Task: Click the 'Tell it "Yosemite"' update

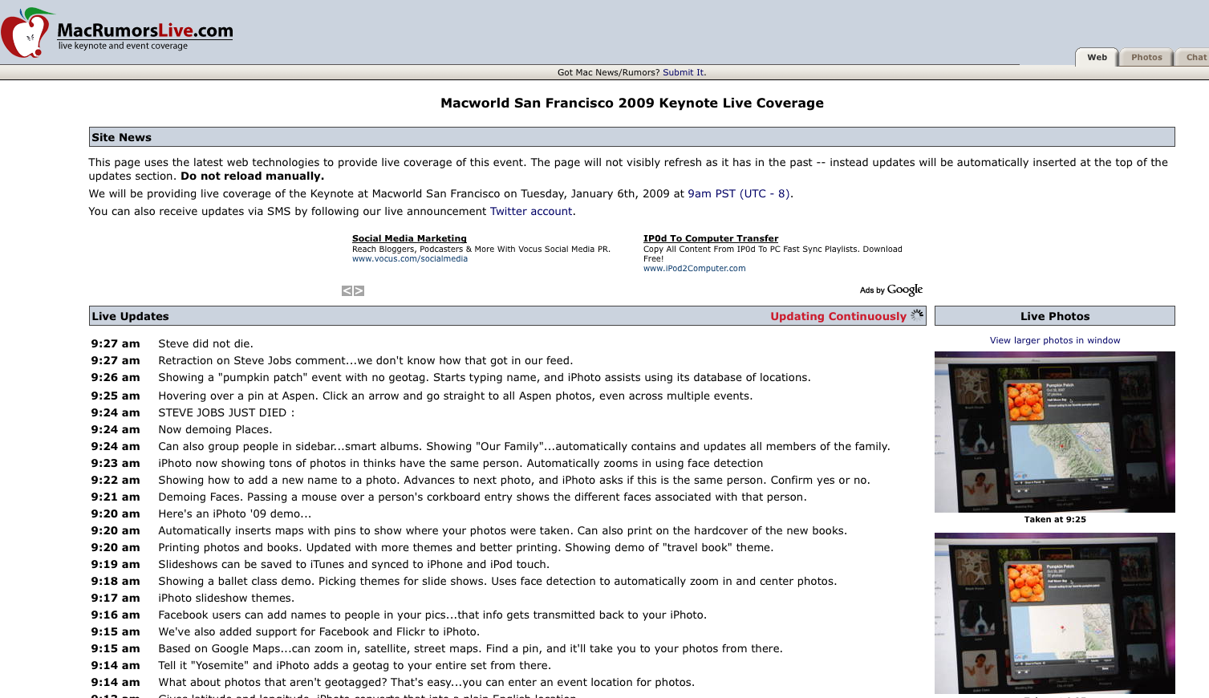Action: 355,665
